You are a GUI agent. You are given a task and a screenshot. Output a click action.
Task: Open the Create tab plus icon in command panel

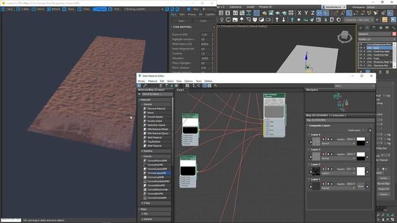click(360, 28)
